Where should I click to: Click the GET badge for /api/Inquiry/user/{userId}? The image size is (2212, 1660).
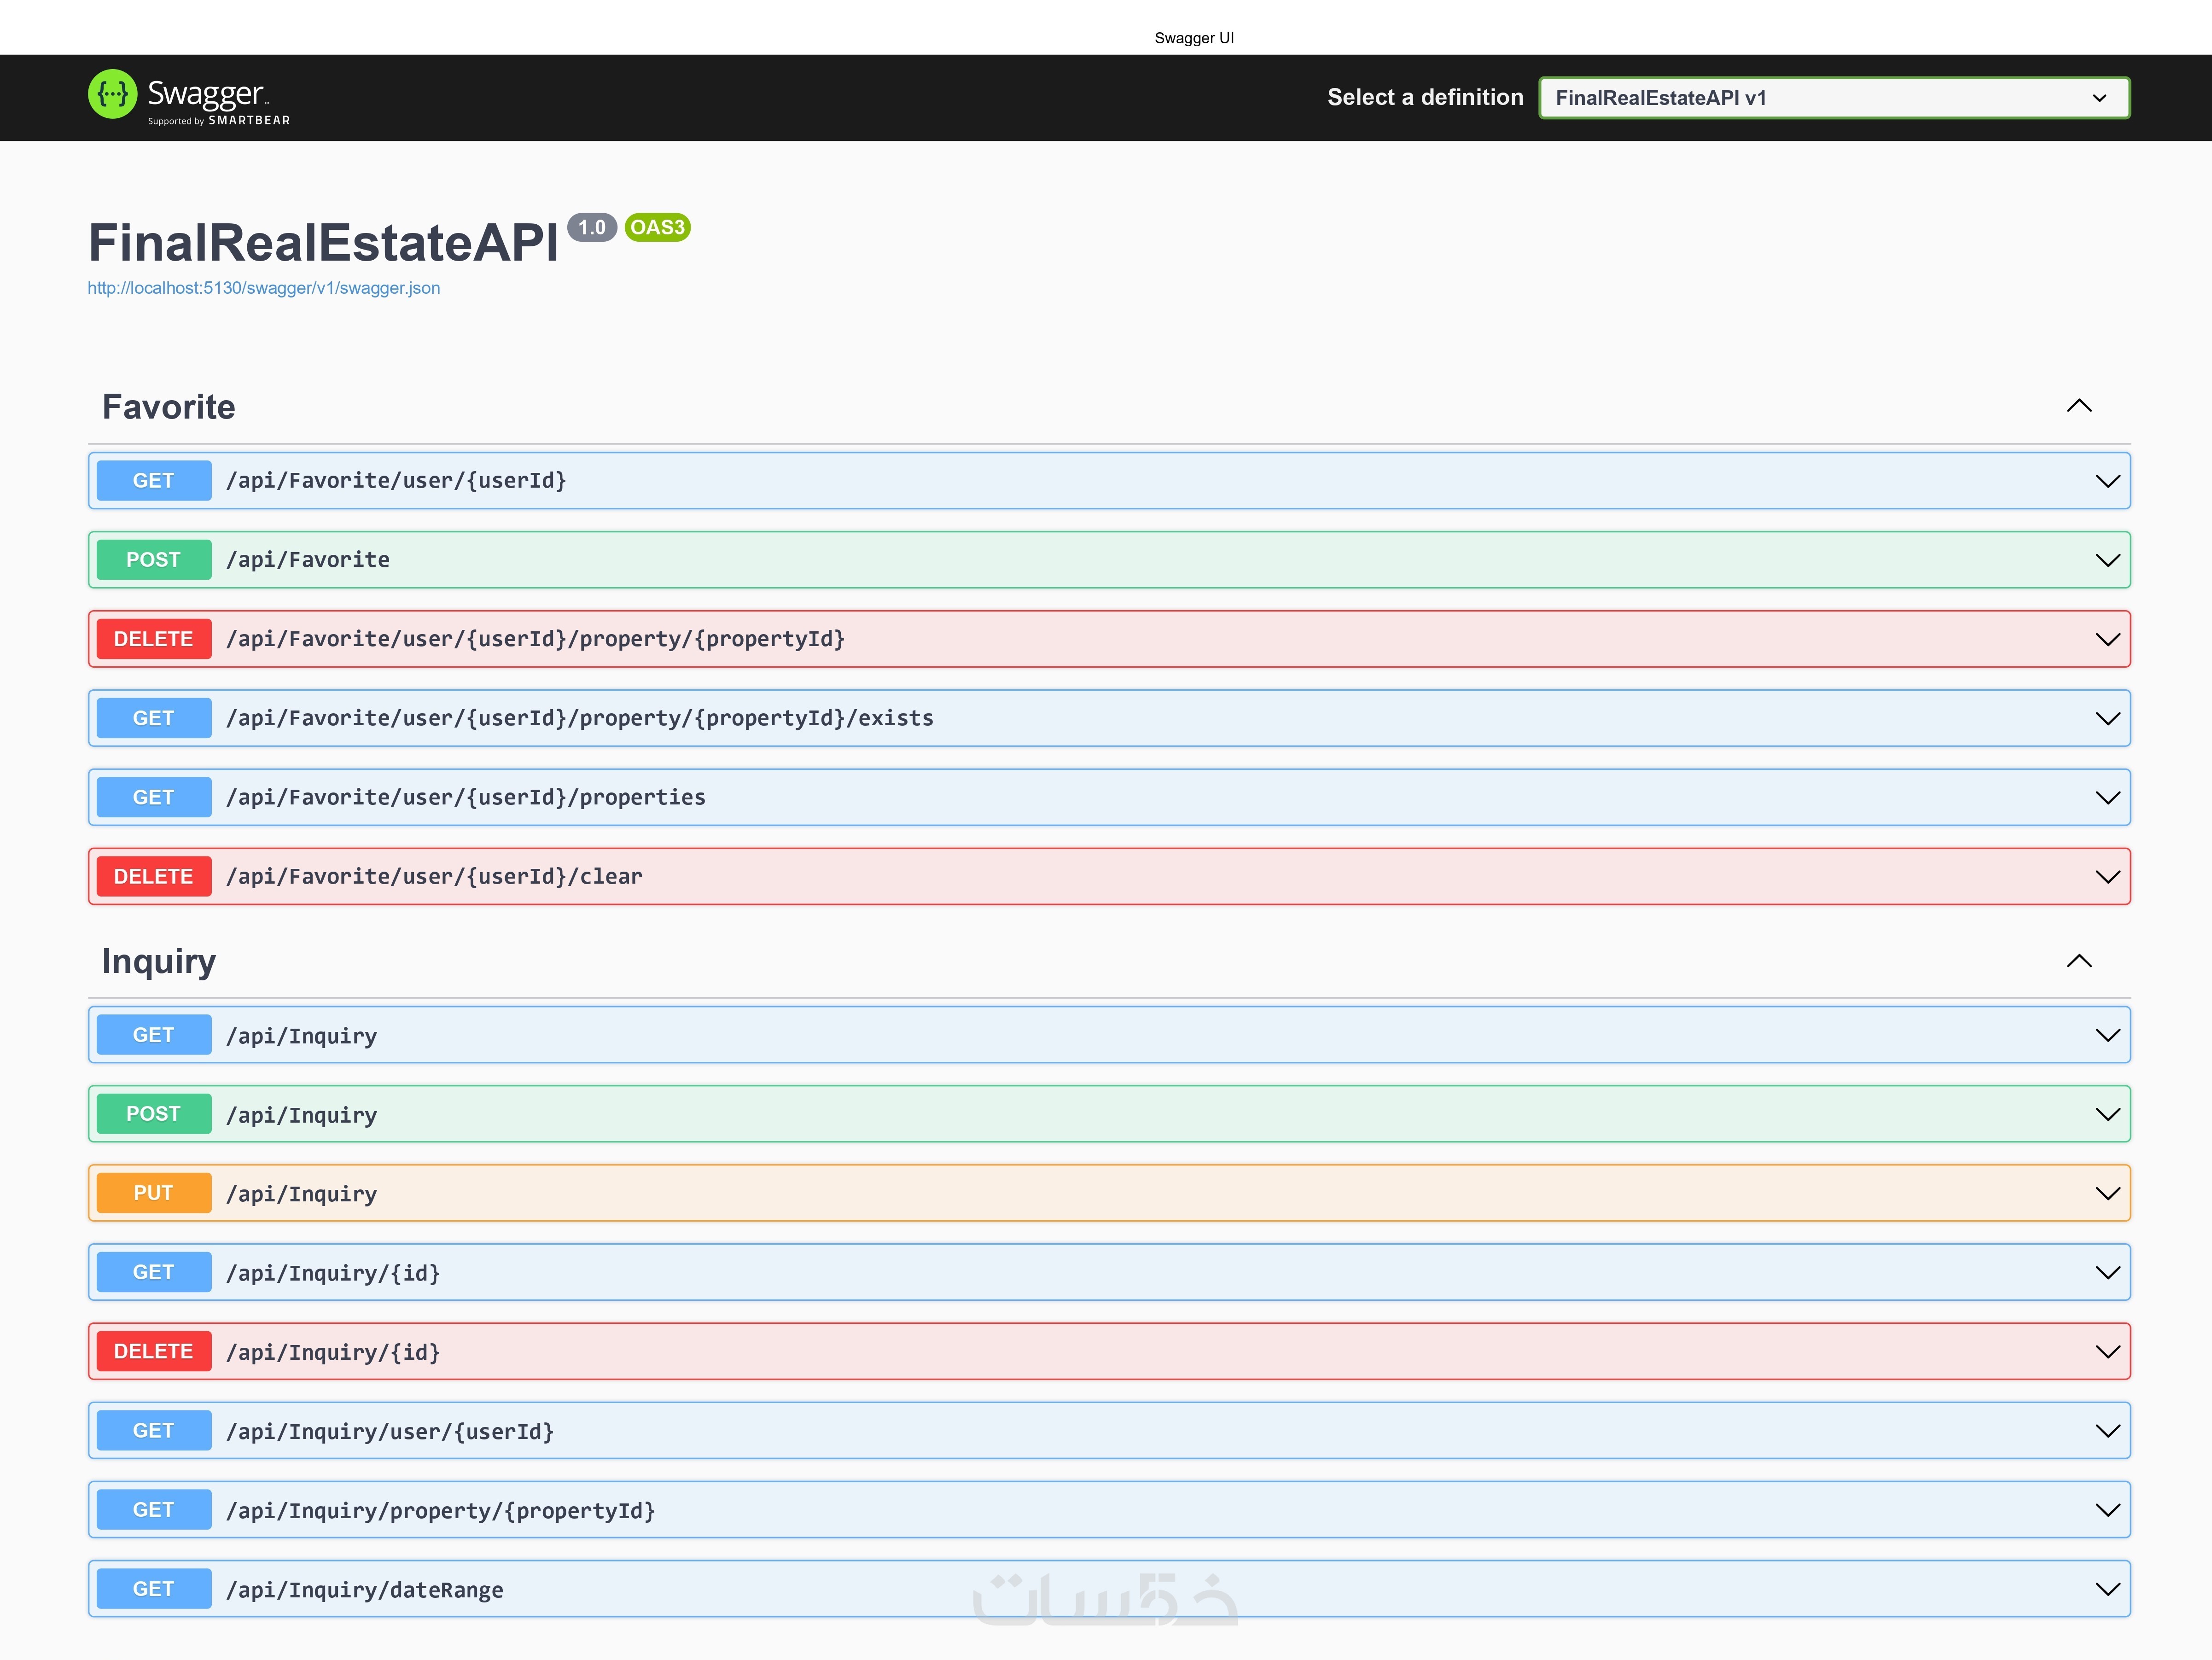[154, 1431]
